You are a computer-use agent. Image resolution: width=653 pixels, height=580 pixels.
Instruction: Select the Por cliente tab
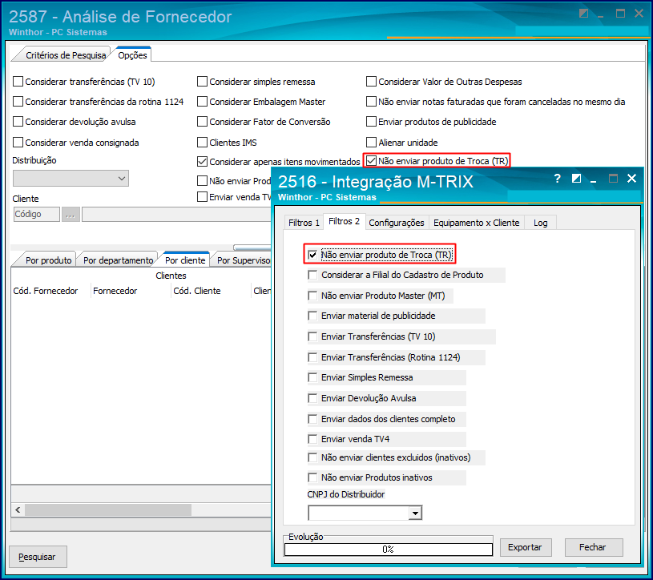coord(185,260)
